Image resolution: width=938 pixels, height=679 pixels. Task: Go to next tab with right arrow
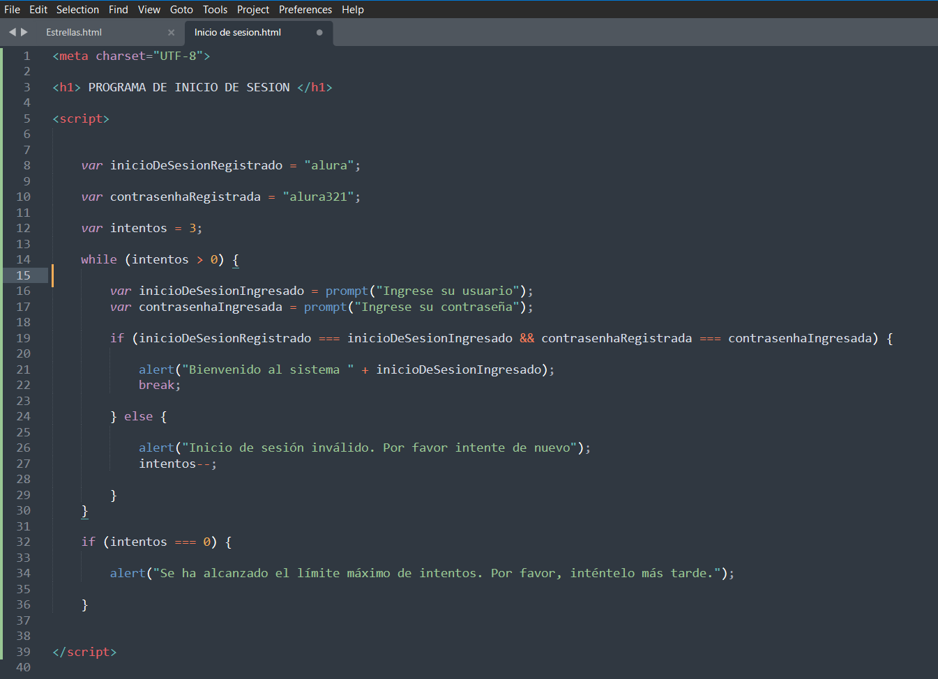(x=24, y=32)
